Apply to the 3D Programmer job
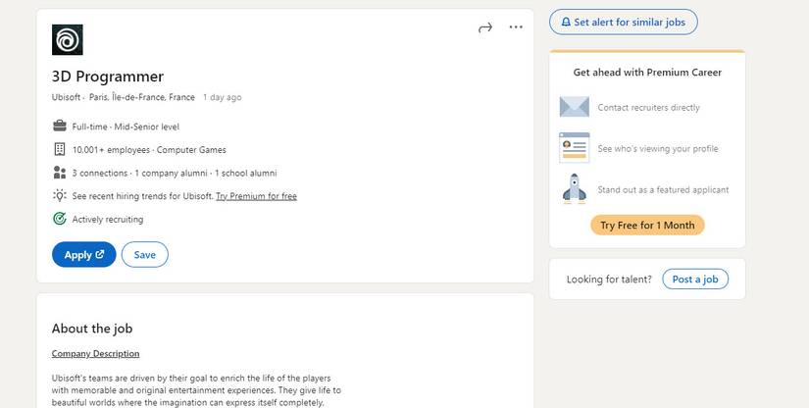Image resolution: width=809 pixels, height=408 pixels. [84, 254]
